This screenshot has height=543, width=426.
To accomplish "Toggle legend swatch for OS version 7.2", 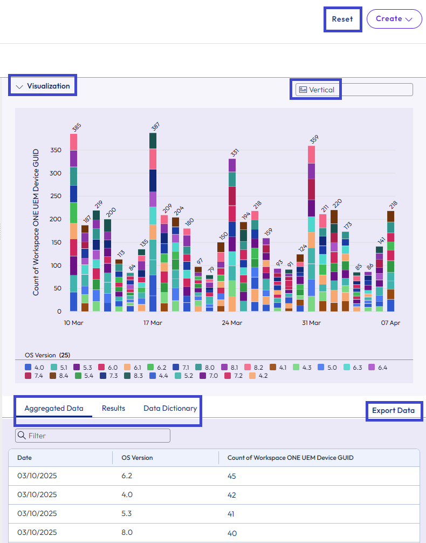I will [228, 375].
